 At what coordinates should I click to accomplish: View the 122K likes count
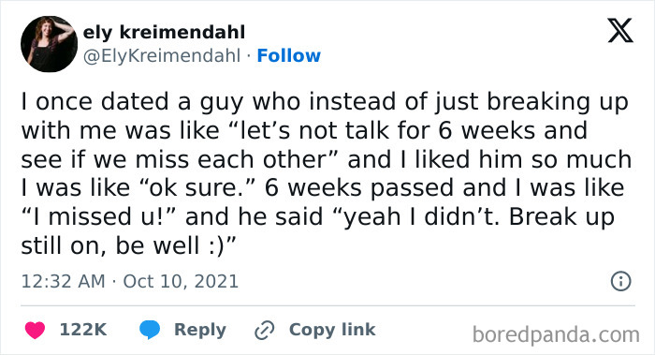pyautogui.click(x=83, y=330)
